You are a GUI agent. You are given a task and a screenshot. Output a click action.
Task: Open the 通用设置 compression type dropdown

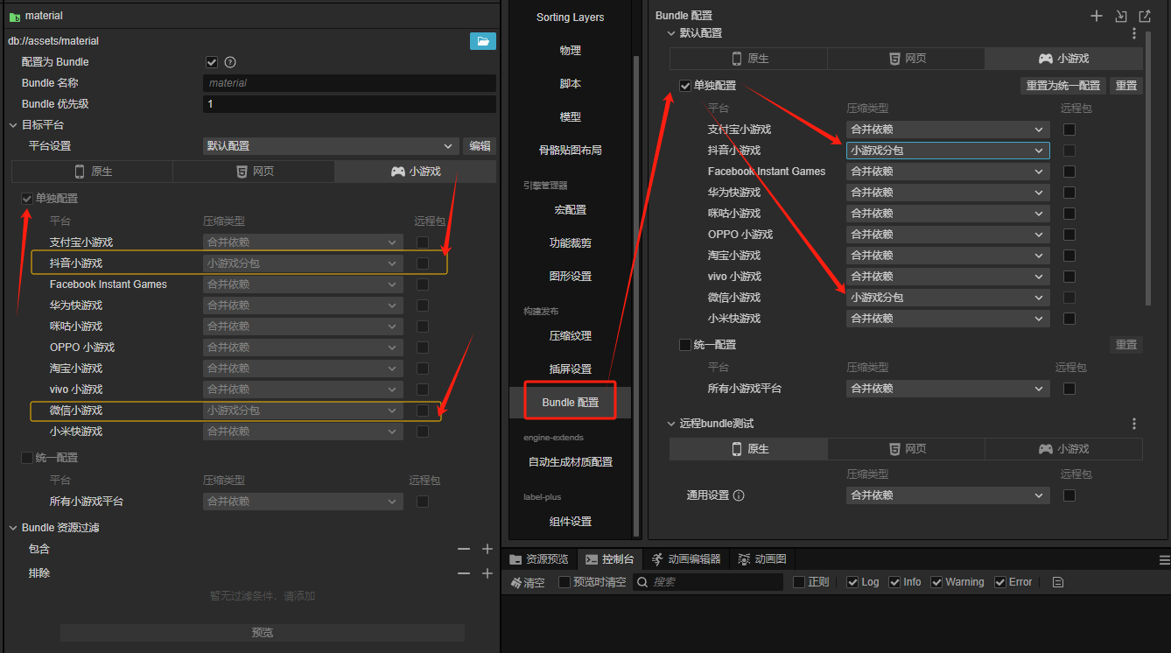pyautogui.click(x=948, y=495)
